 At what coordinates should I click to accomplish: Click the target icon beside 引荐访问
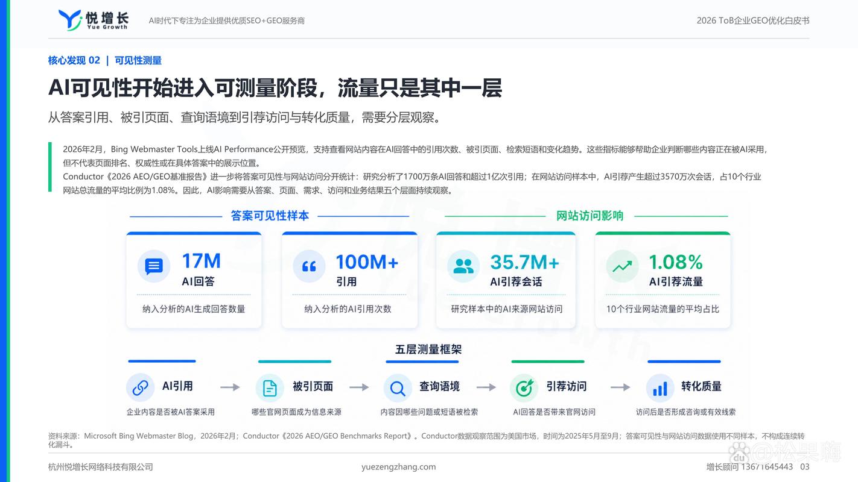tap(524, 387)
